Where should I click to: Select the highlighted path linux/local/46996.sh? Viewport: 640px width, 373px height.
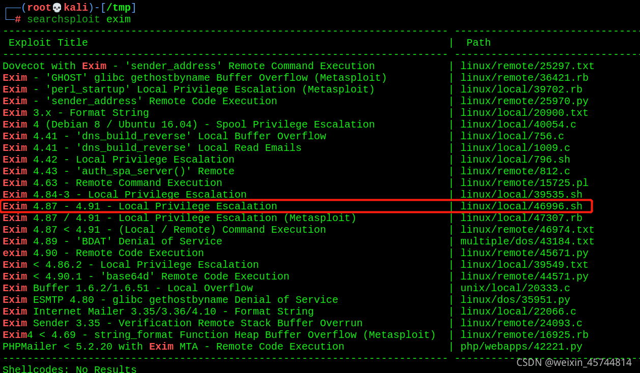(x=521, y=206)
